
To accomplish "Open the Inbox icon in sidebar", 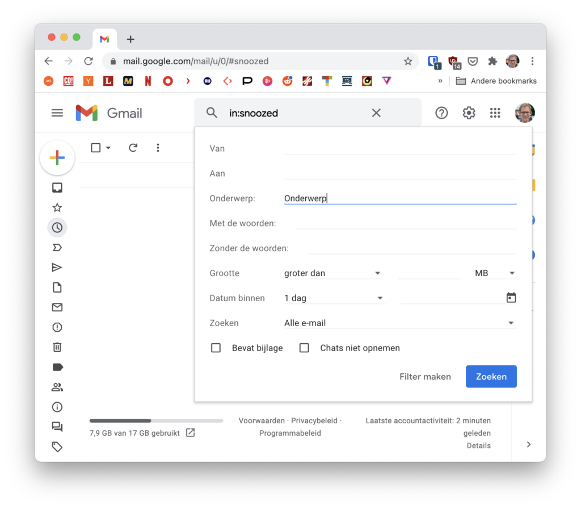I will tap(57, 188).
